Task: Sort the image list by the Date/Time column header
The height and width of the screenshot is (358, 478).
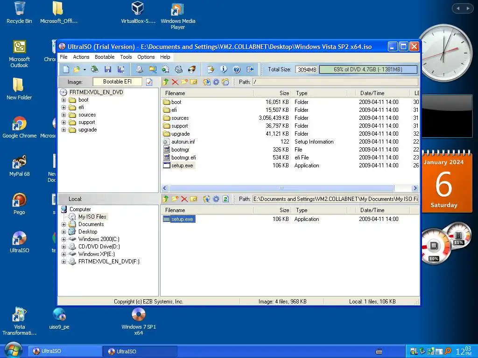Action: [383, 93]
